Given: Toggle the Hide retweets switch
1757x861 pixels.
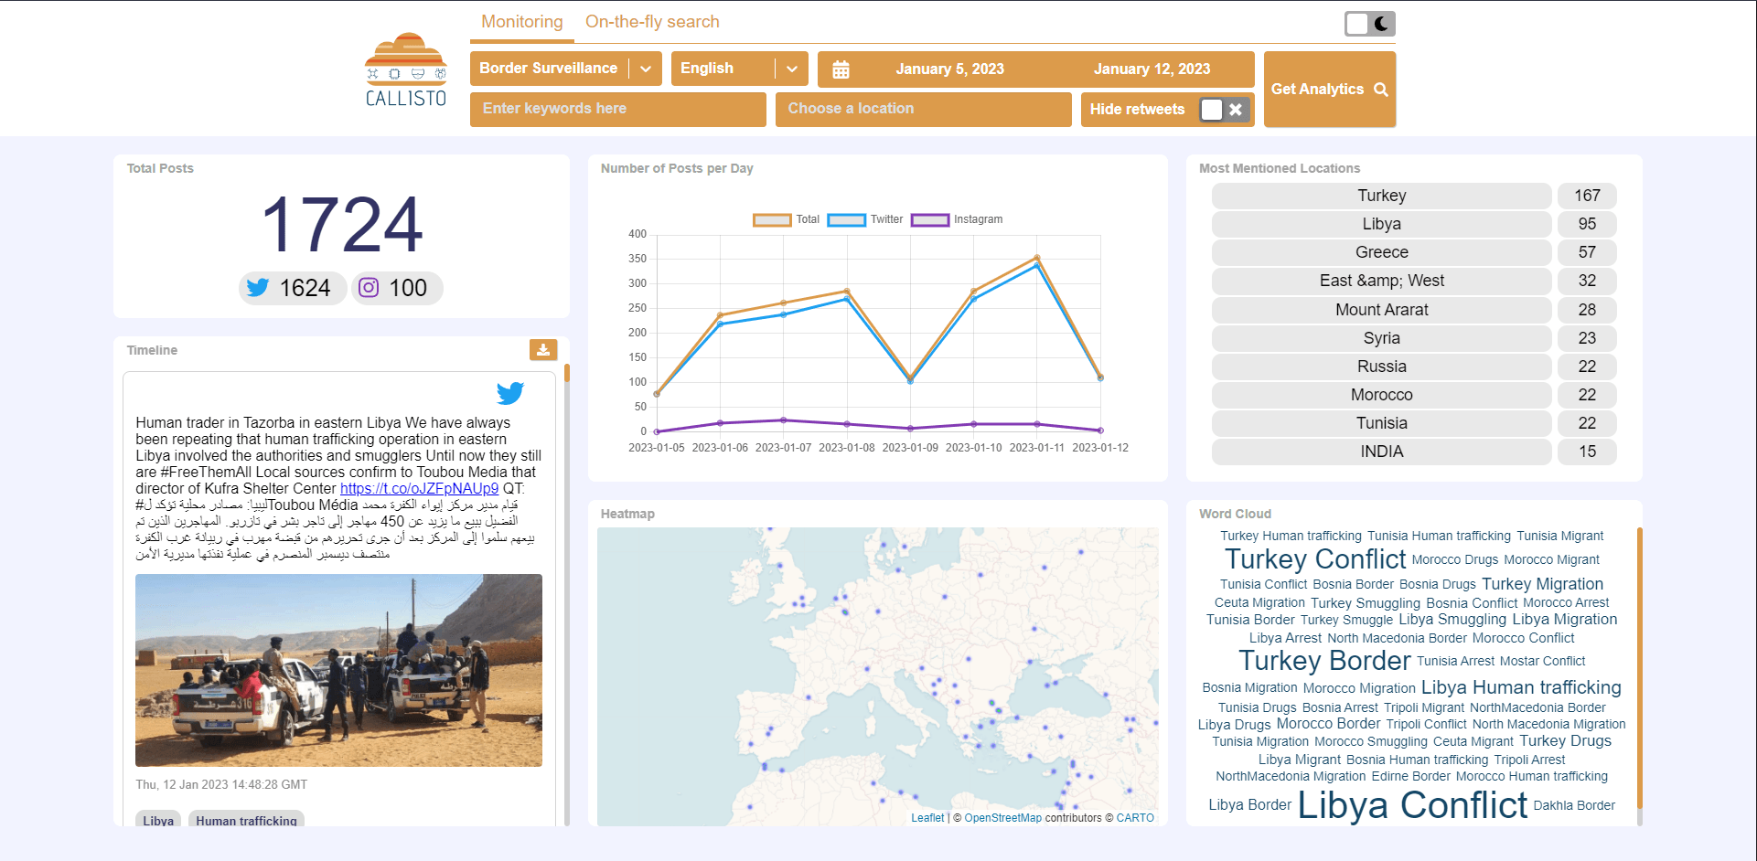Looking at the screenshot, I should [x=1224, y=110].
